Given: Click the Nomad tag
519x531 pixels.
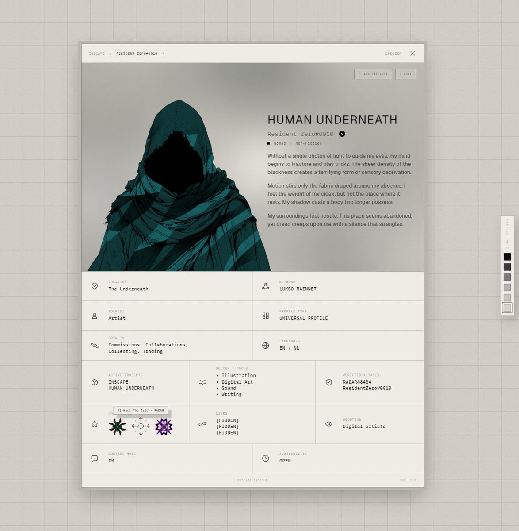Looking at the screenshot, I should click(280, 143).
